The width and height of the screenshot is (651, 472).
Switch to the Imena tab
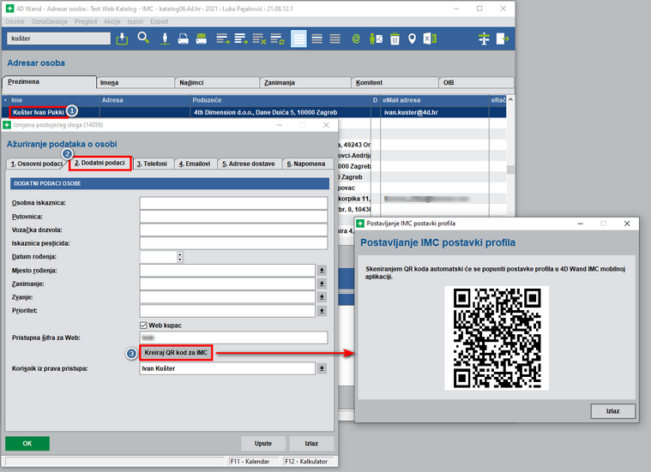coord(136,82)
